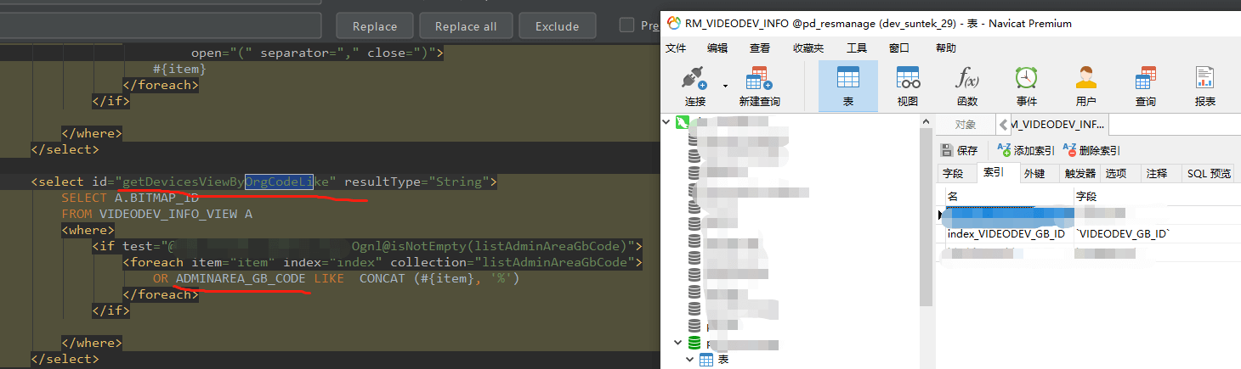Open the 工具 menu in Navicat

point(857,48)
